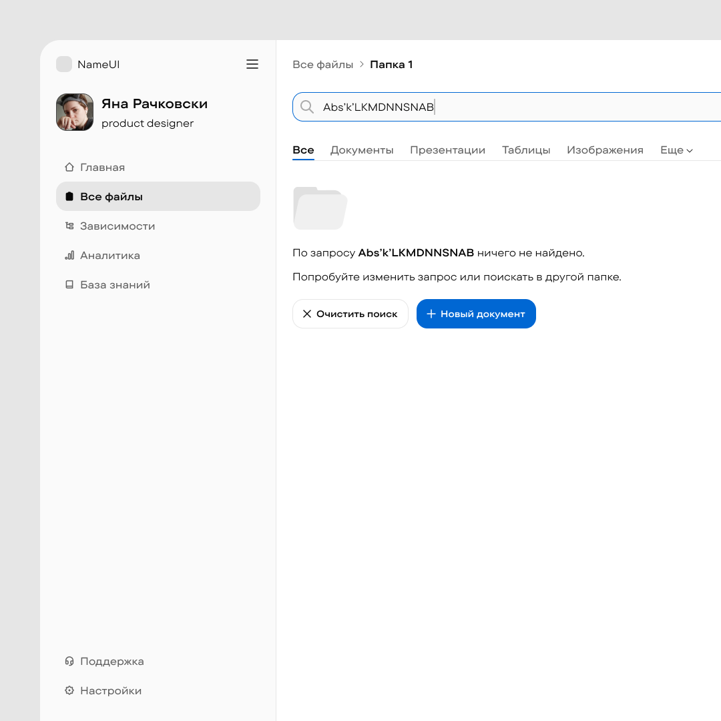This screenshot has width=721, height=721.
Task: Switch to Изображения tab
Action: (x=605, y=150)
